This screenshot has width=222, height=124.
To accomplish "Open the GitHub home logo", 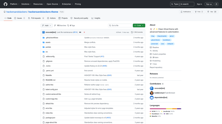I will click(6, 4).
